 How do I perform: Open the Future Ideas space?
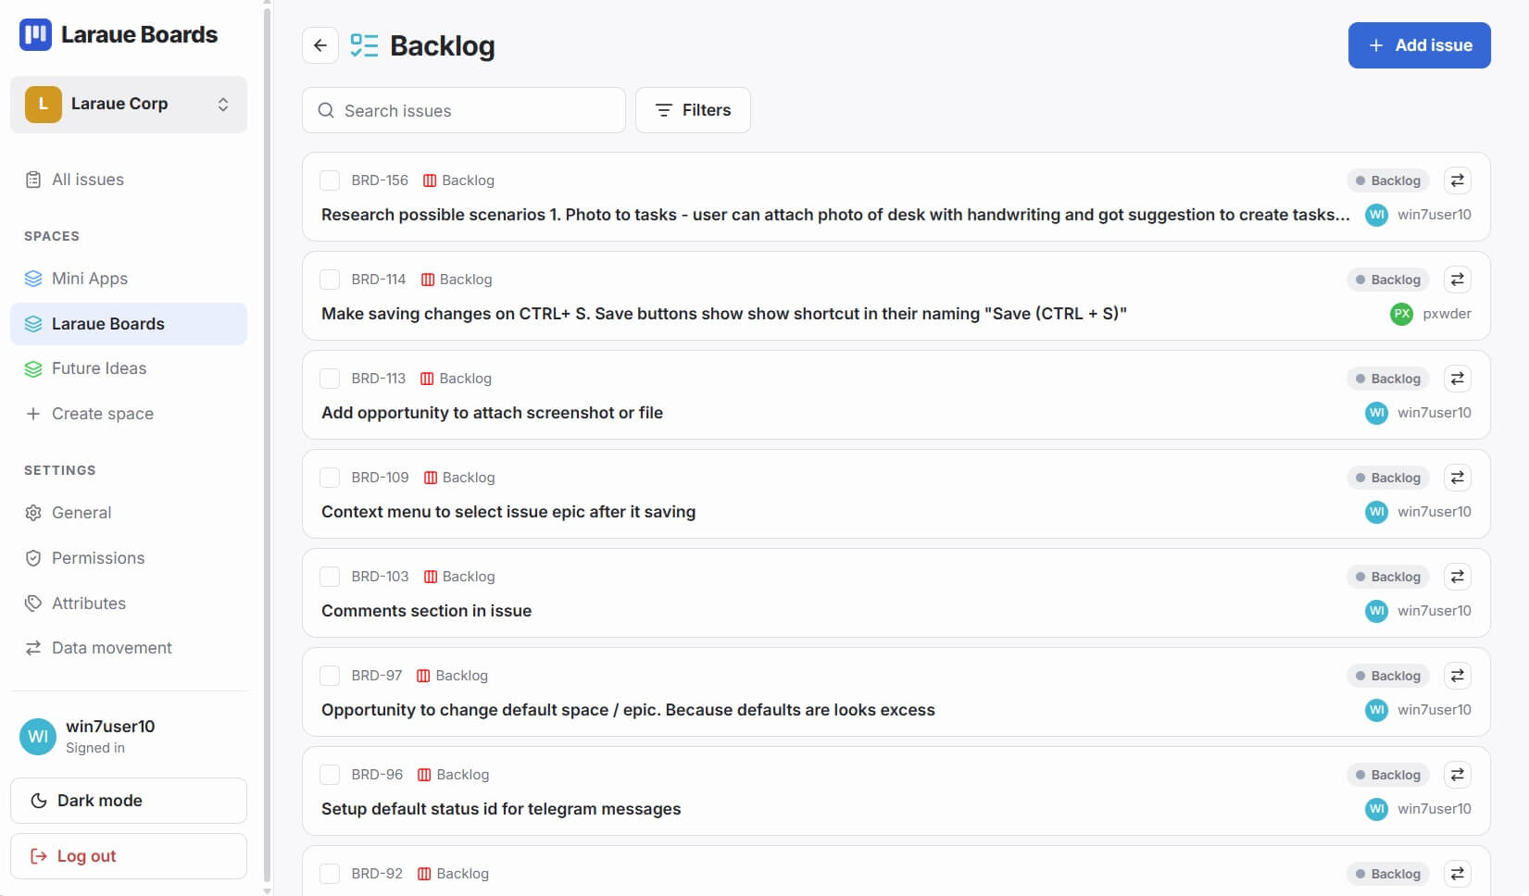pos(129,368)
